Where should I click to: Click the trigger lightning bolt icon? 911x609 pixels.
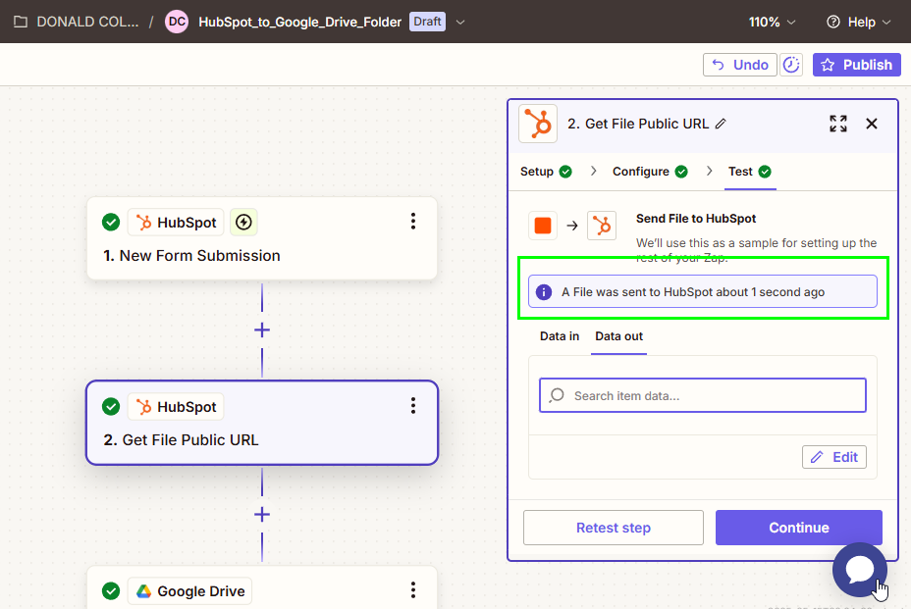coord(243,223)
